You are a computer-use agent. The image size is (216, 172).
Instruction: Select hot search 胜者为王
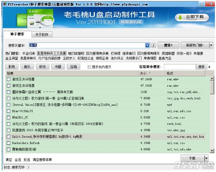[165, 58]
